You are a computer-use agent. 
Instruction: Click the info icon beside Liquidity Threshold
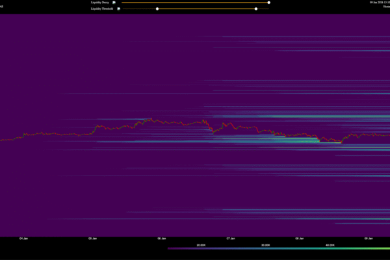[x=117, y=9]
